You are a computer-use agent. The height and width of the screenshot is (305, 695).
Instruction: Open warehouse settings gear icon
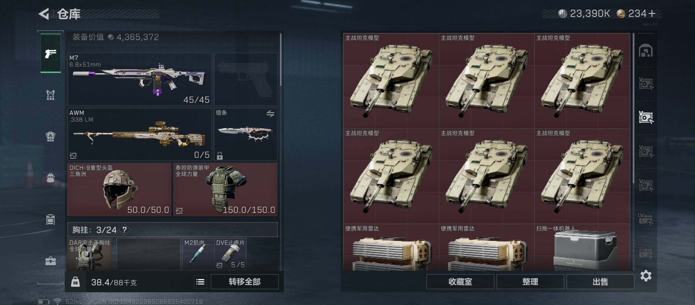pyautogui.click(x=646, y=276)
